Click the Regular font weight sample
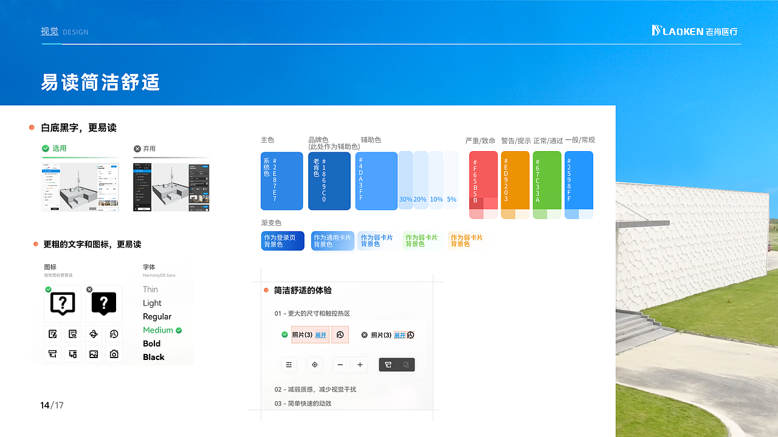Viewport: 778px width, 437px height. tap(157, 317)
